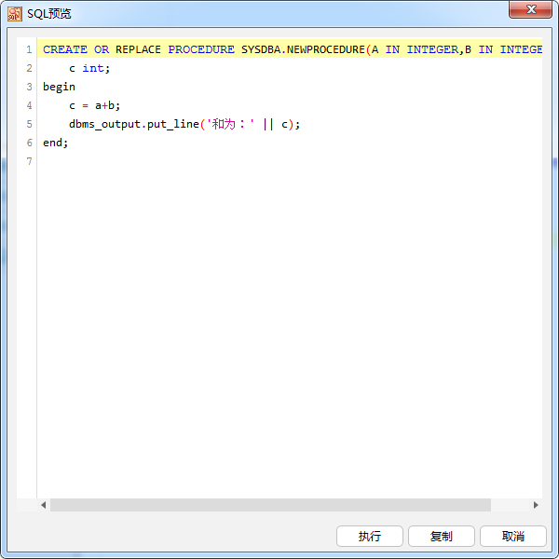Click the 取消 (Cancel) button
This screenshot has width=559, height=559.
(513, 536)
